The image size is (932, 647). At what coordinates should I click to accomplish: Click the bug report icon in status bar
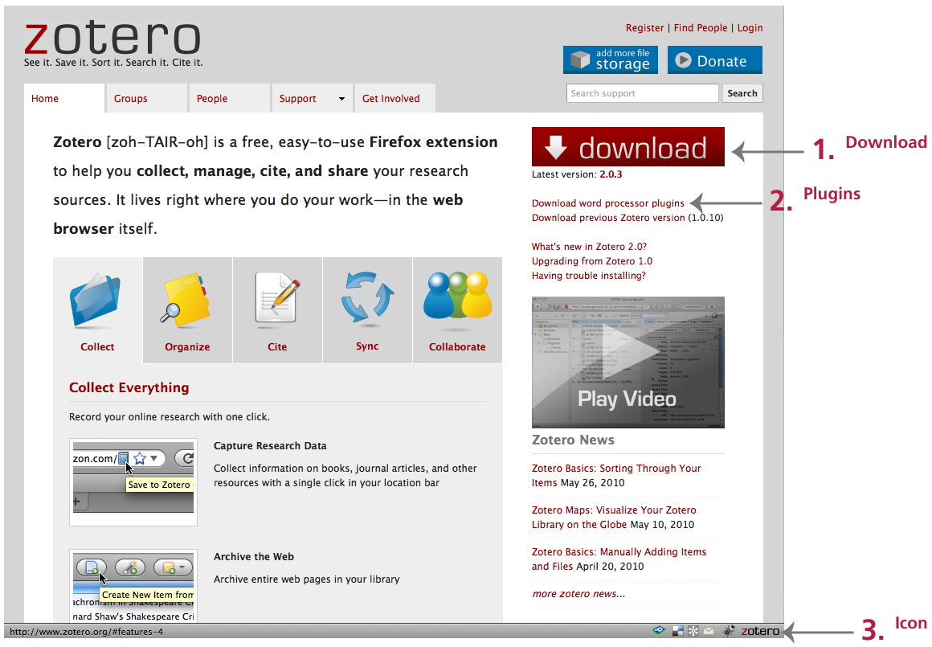click(x=729, y=630)
